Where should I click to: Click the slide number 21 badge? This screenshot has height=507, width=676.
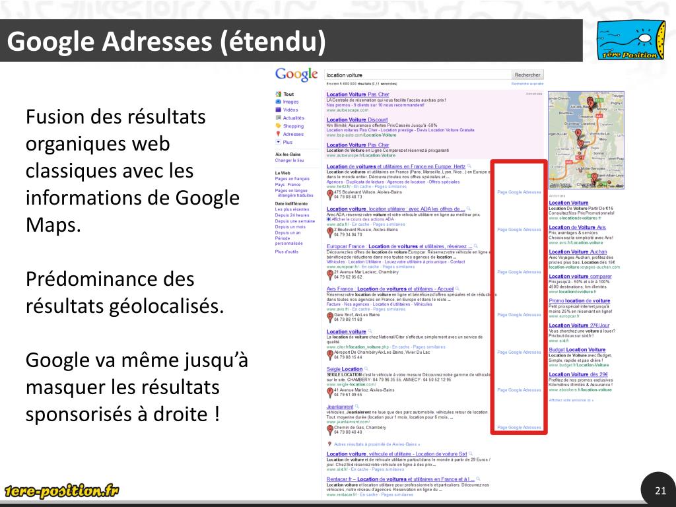point(660,490)
